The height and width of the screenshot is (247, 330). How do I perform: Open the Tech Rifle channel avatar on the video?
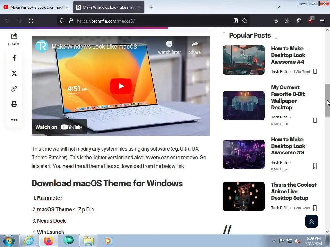(42, 46)
